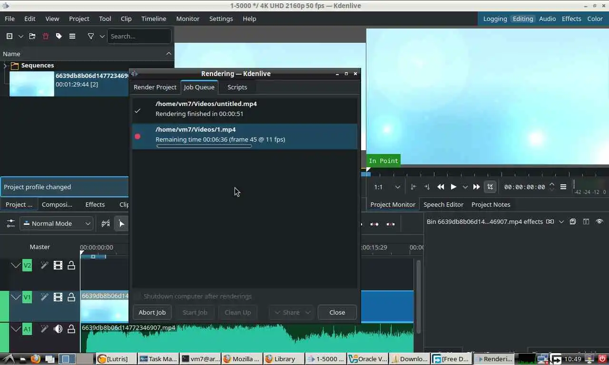Image resolution: width=609 pixels, height=365 pixels.
Task: Click Play in the Project Monitor
Action: pos(453,187)
